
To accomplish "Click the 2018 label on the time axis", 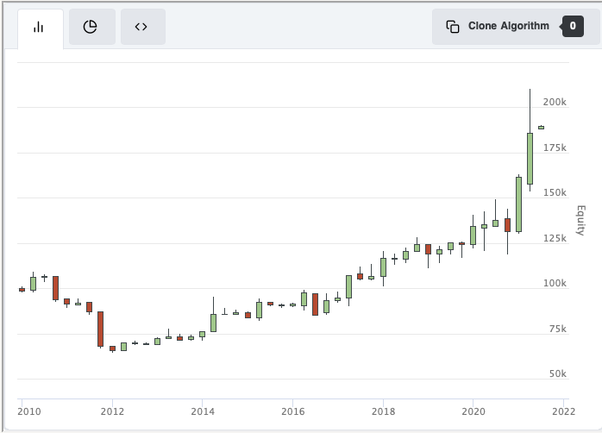I will 383,411.
